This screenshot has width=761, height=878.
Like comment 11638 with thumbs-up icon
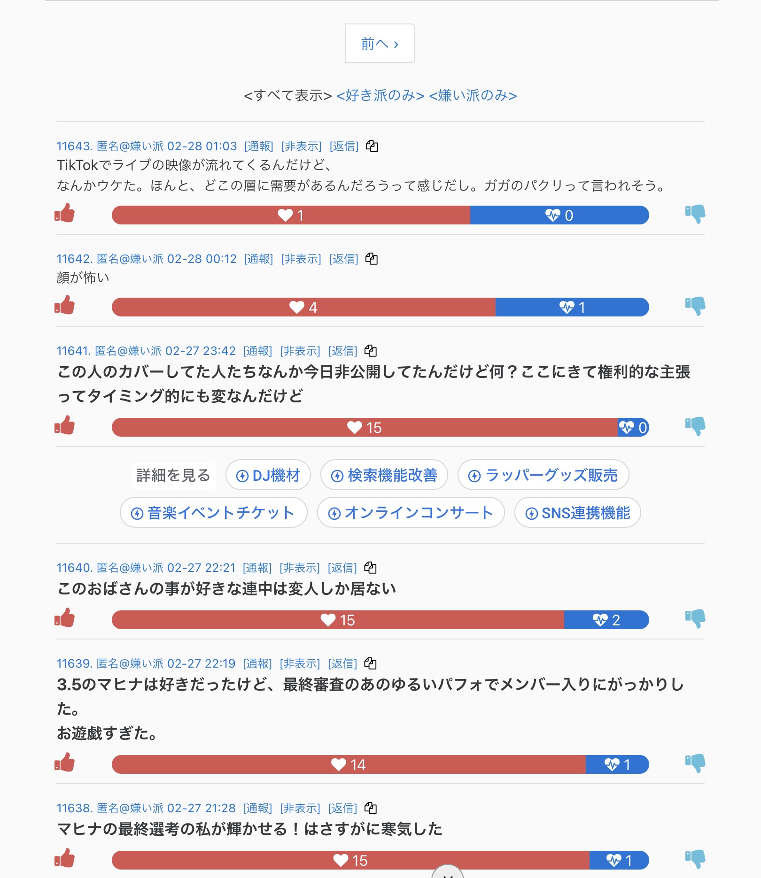65,859
